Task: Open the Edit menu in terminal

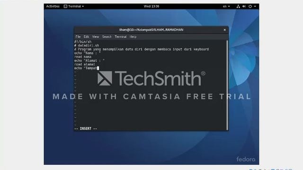Action: [86, 37]
